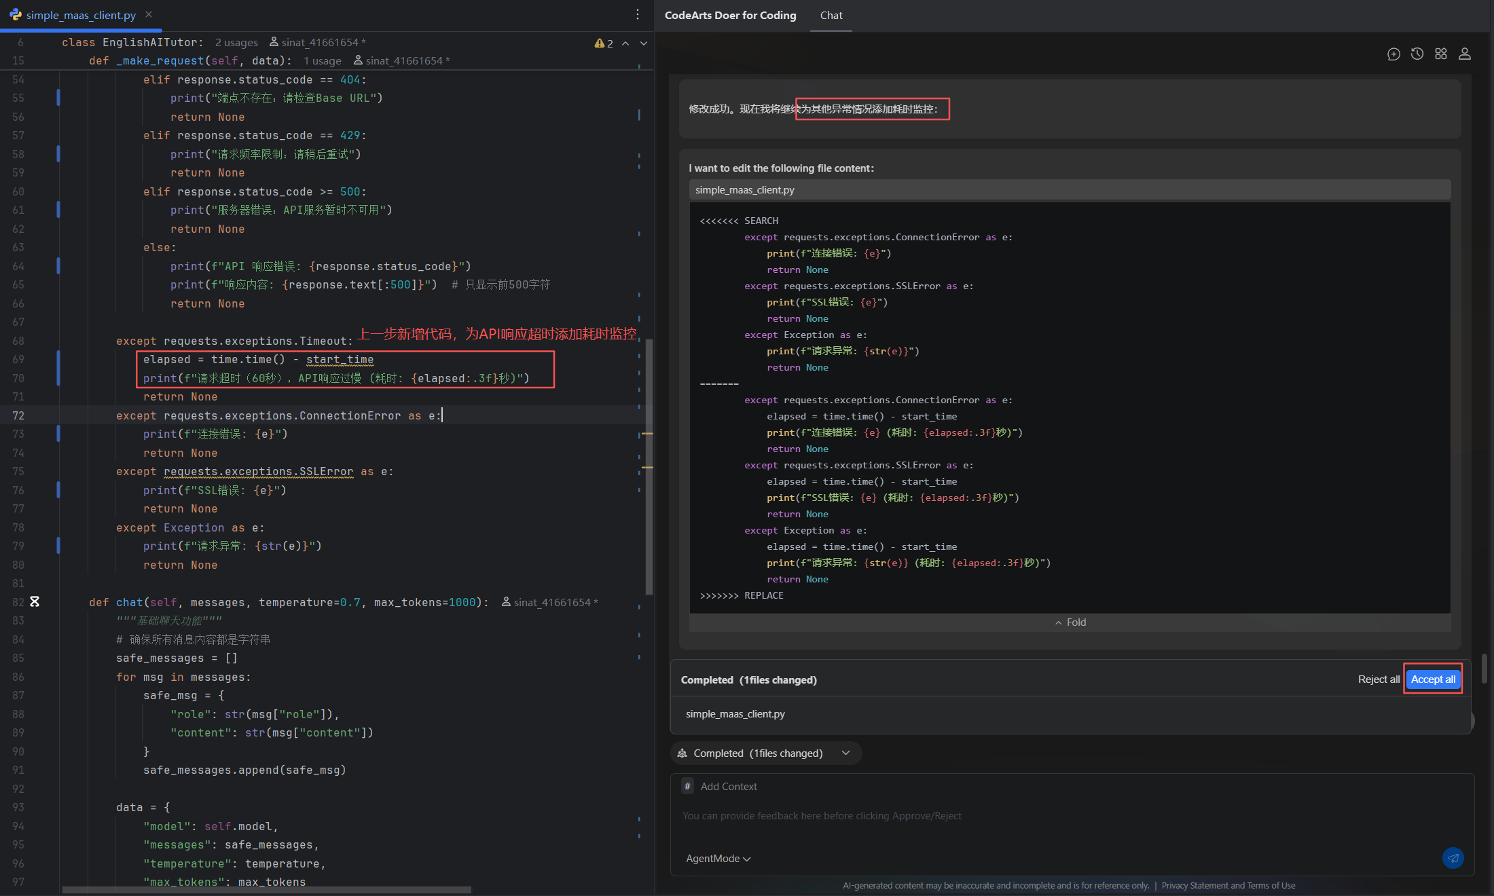This screenshot has height=896, width=1494.
Task: Open the AgentMode selector dropdown
Action: point(718,859)
